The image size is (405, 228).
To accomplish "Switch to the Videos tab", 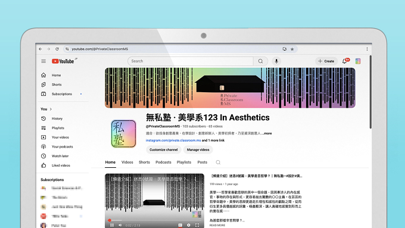I will pos(127,162).
